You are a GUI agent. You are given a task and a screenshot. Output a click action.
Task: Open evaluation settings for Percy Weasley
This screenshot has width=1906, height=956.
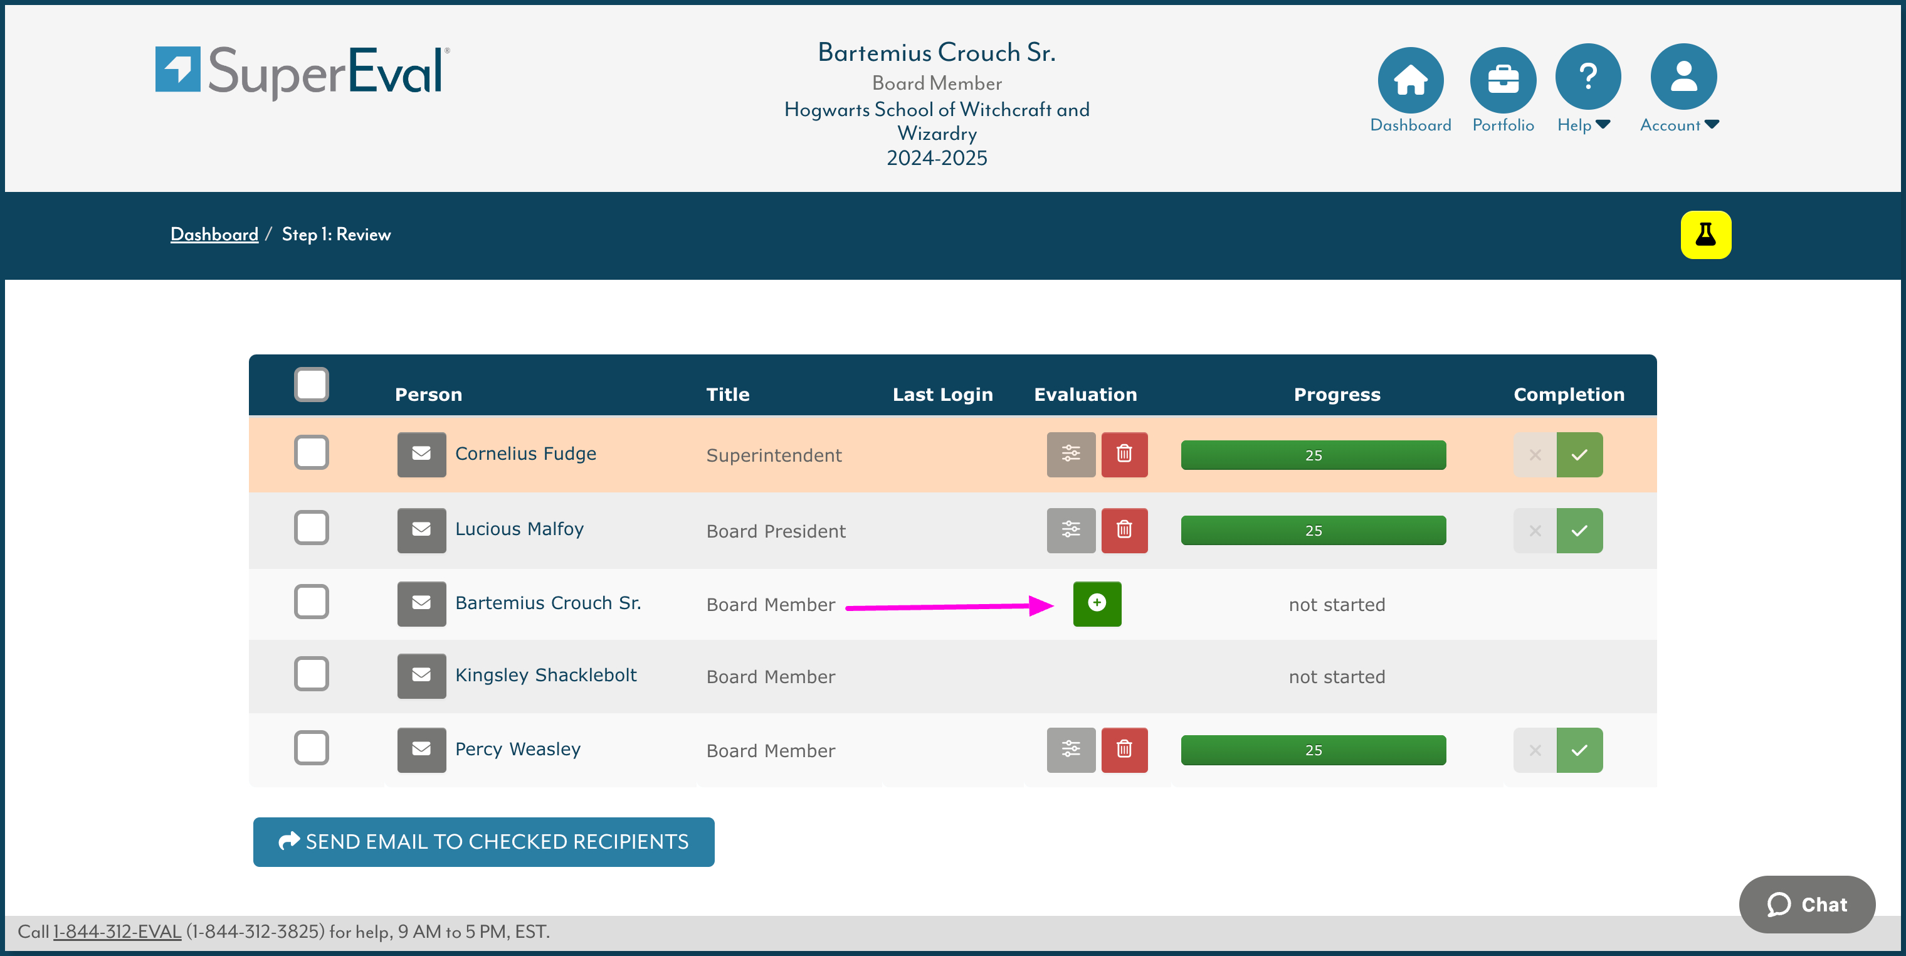point(1071,750)
